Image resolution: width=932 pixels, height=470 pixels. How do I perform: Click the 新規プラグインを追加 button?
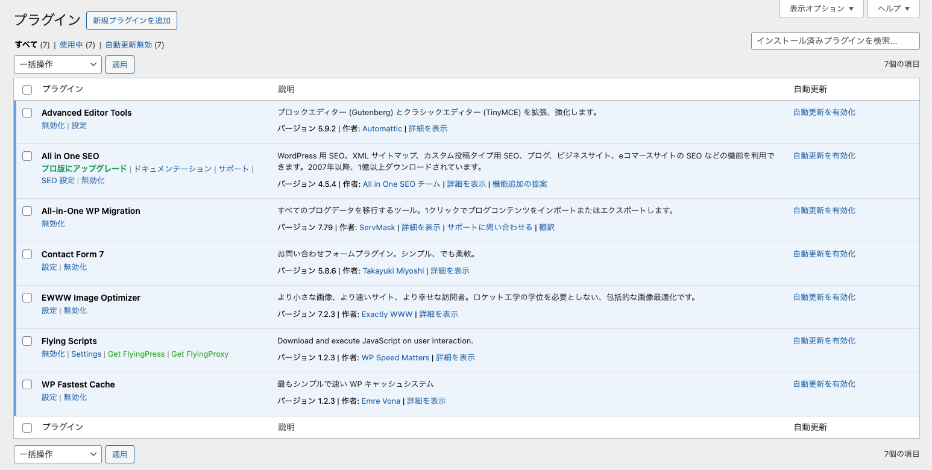(131, 20)
